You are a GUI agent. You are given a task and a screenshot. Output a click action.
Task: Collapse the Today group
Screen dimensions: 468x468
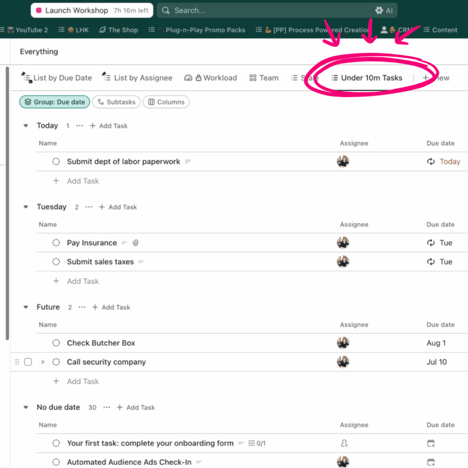pyautogui.click(x=26, y=125)
